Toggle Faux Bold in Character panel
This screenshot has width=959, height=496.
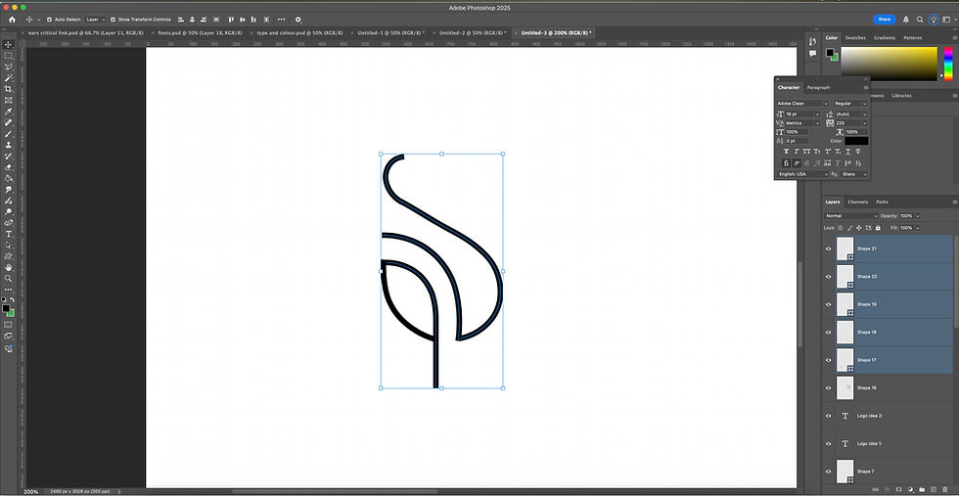click(x=786, y=151)
